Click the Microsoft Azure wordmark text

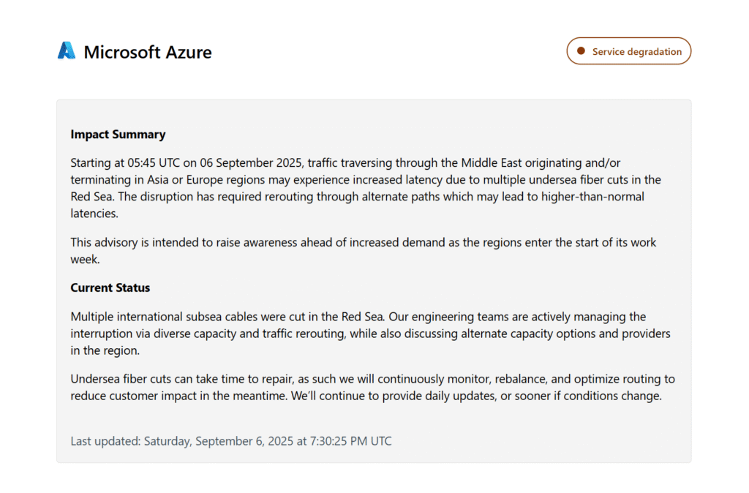pos(148,52)
